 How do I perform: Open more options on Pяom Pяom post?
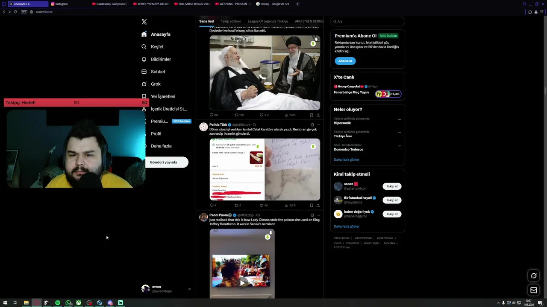pos(318,215)
